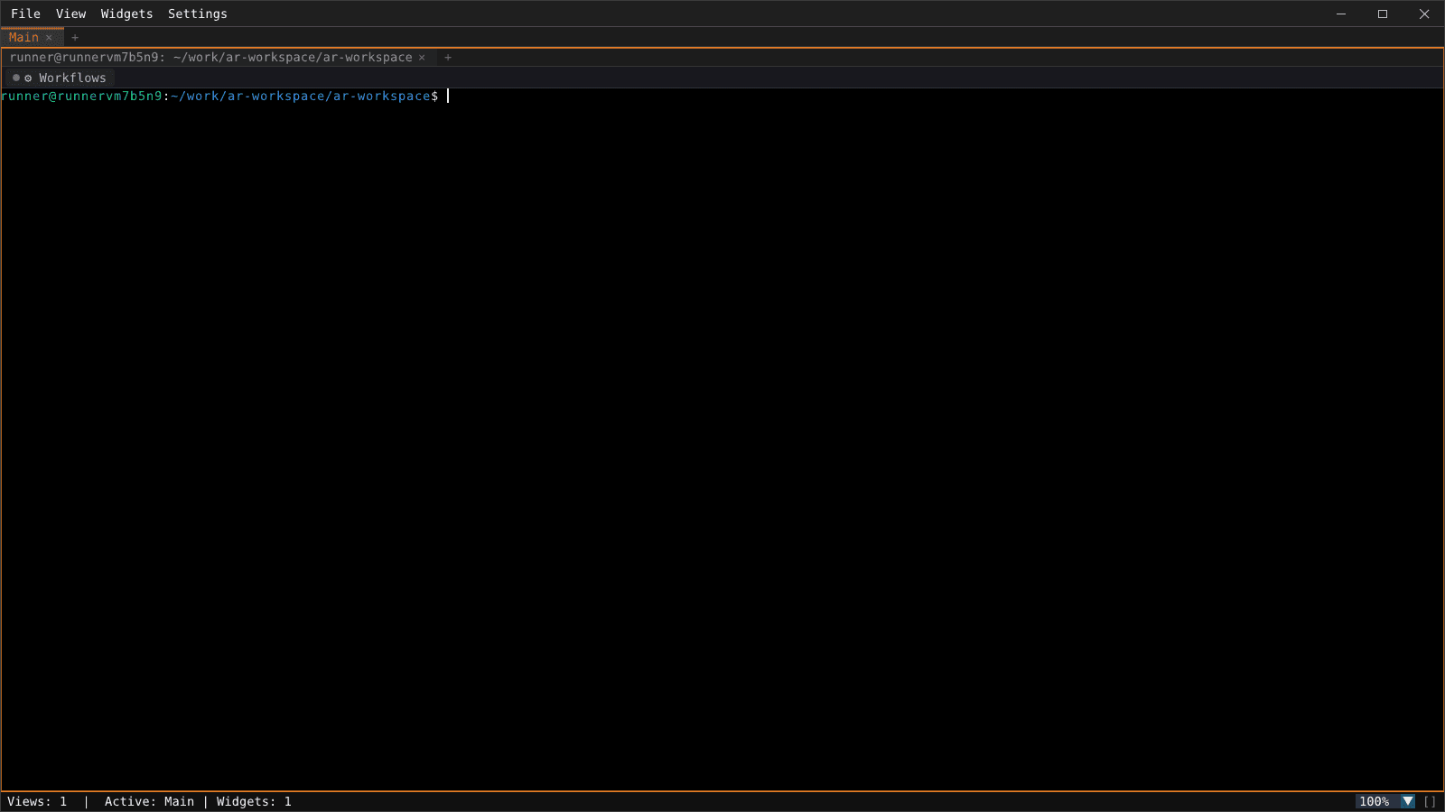Maximize the application window
This screenshot has height=812, width=1445.
point(1383,14)
